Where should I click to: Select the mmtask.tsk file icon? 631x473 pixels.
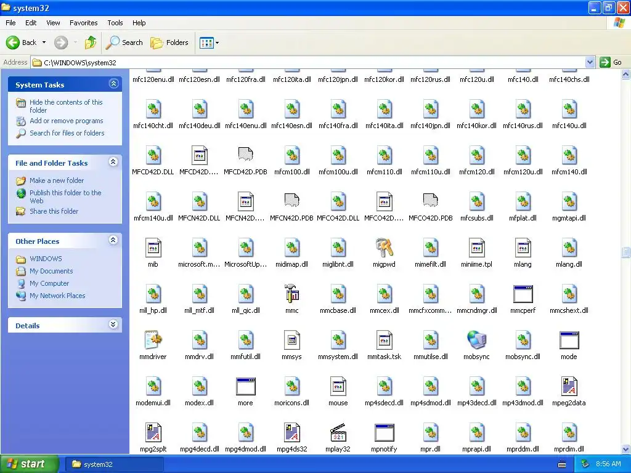click(384, 340)
